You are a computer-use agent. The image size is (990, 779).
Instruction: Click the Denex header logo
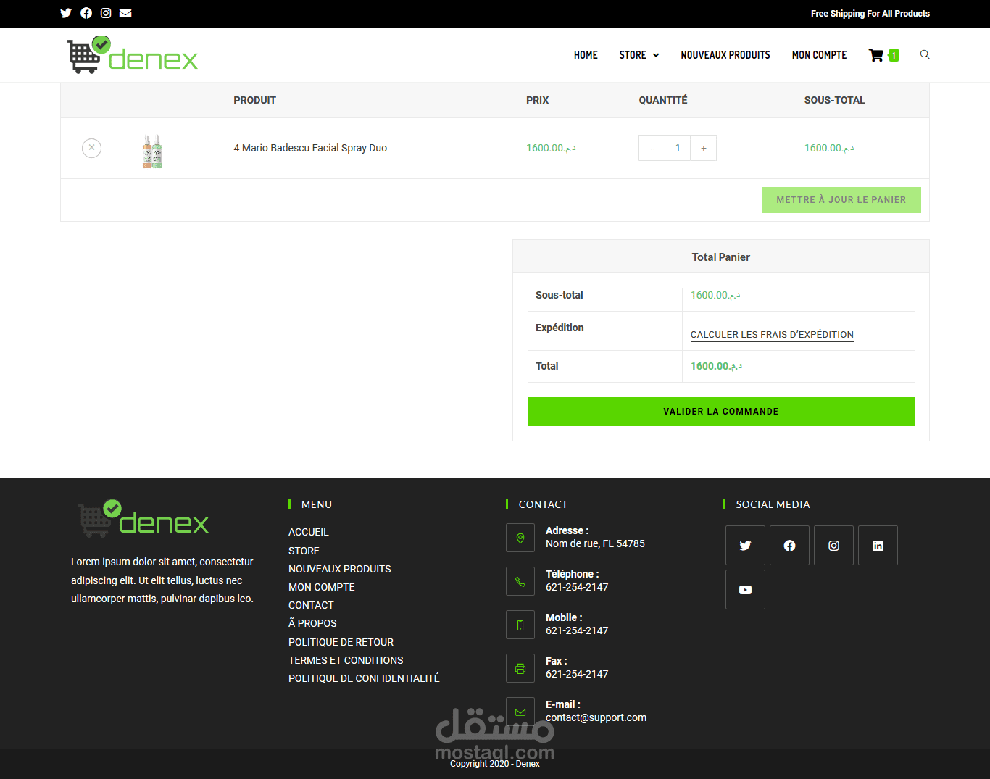(x=133, y=54)
